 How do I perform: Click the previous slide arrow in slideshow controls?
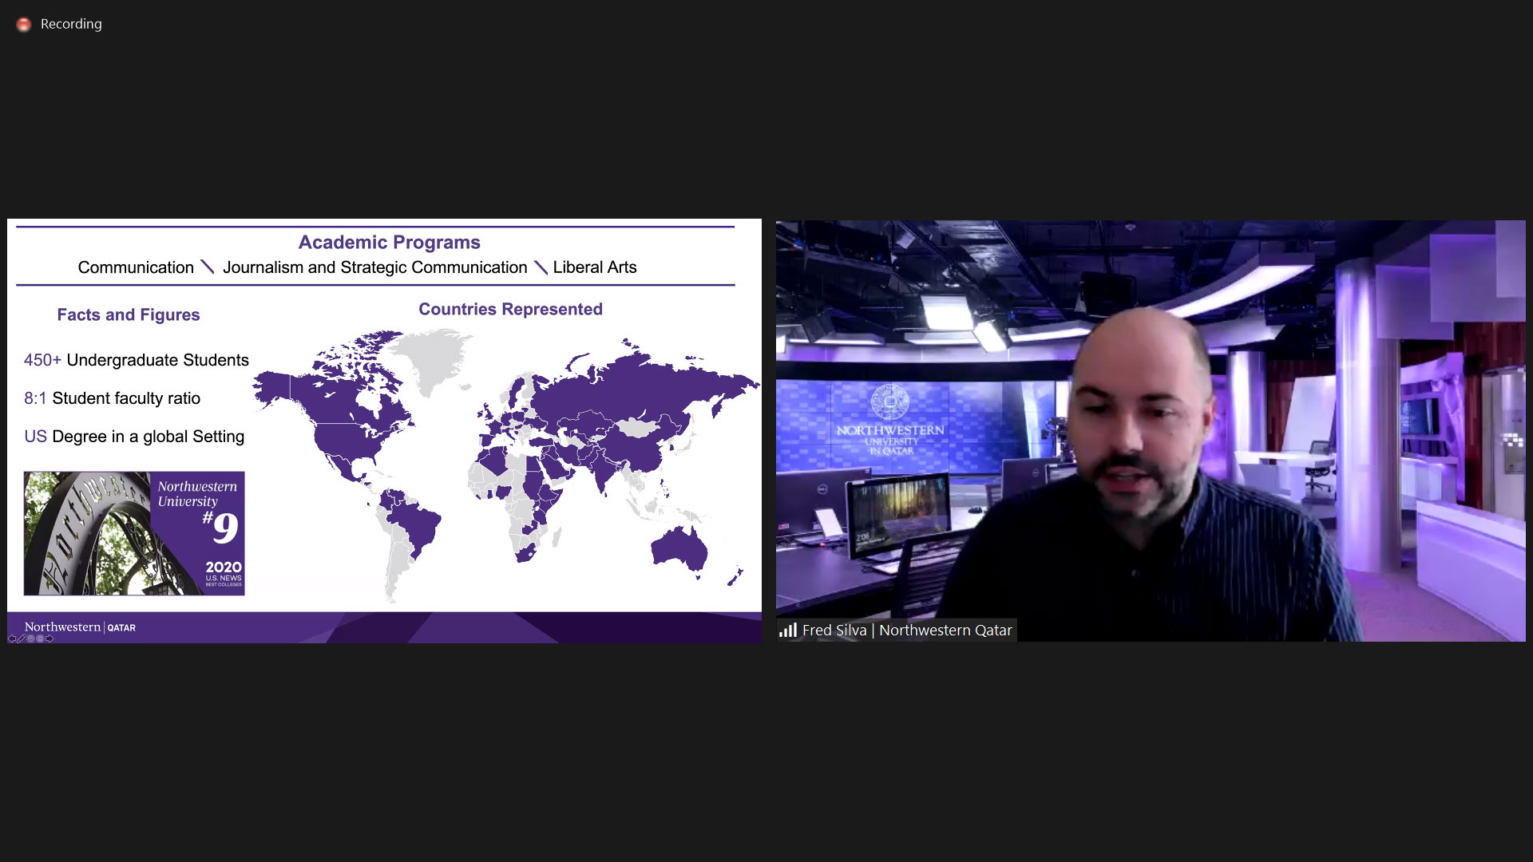coord(12,639)
